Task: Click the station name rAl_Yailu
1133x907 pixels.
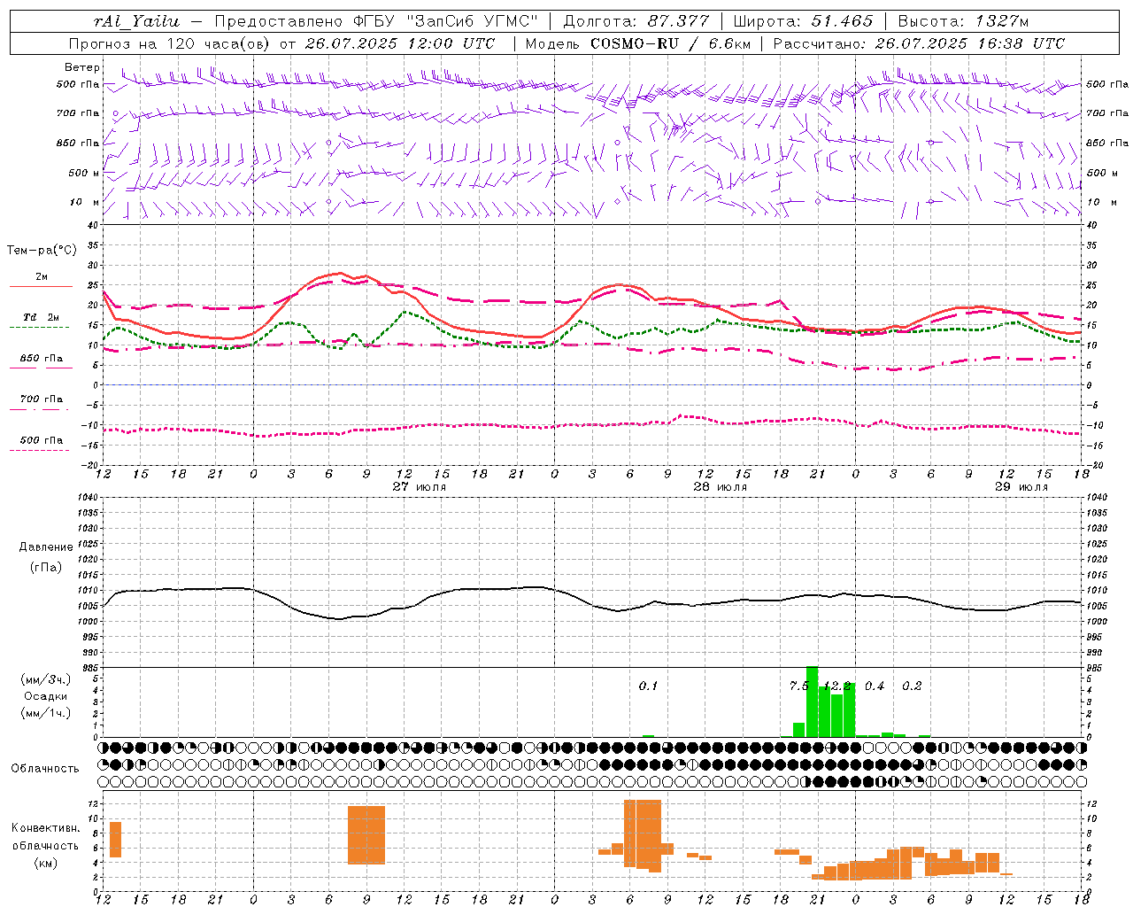Action: pos(136,21)
